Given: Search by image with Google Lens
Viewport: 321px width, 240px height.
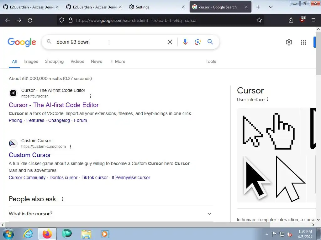Looking at the screenshot, I should [197, 42].
